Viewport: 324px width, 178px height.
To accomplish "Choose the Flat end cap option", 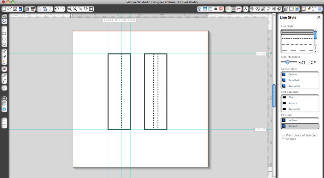I will [291, 97].
